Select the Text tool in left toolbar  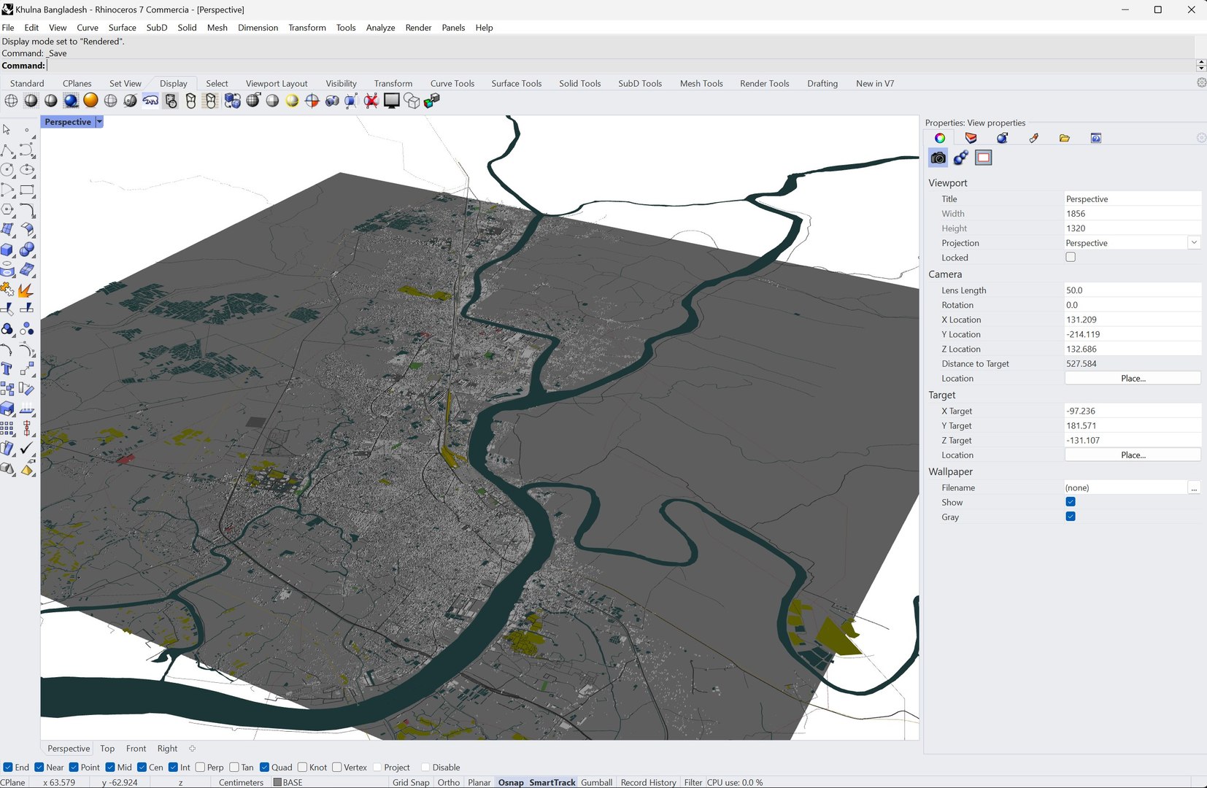point(7,369)
